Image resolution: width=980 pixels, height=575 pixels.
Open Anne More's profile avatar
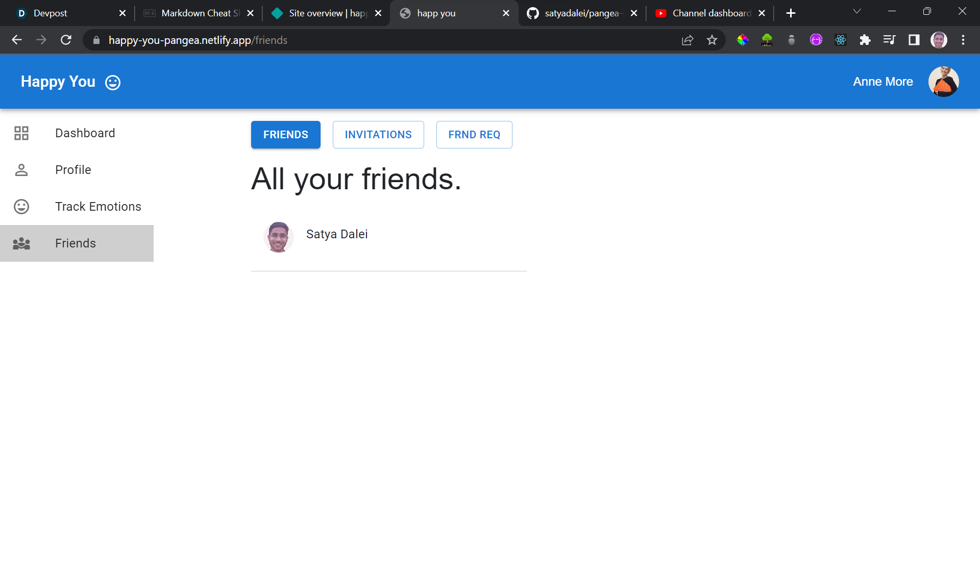point(943,82)
